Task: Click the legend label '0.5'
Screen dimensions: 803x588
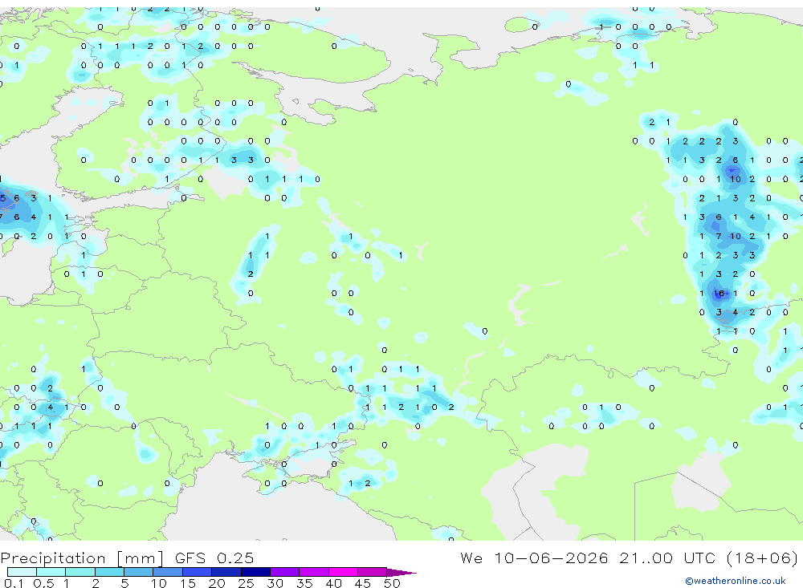Action: [43, 583]
